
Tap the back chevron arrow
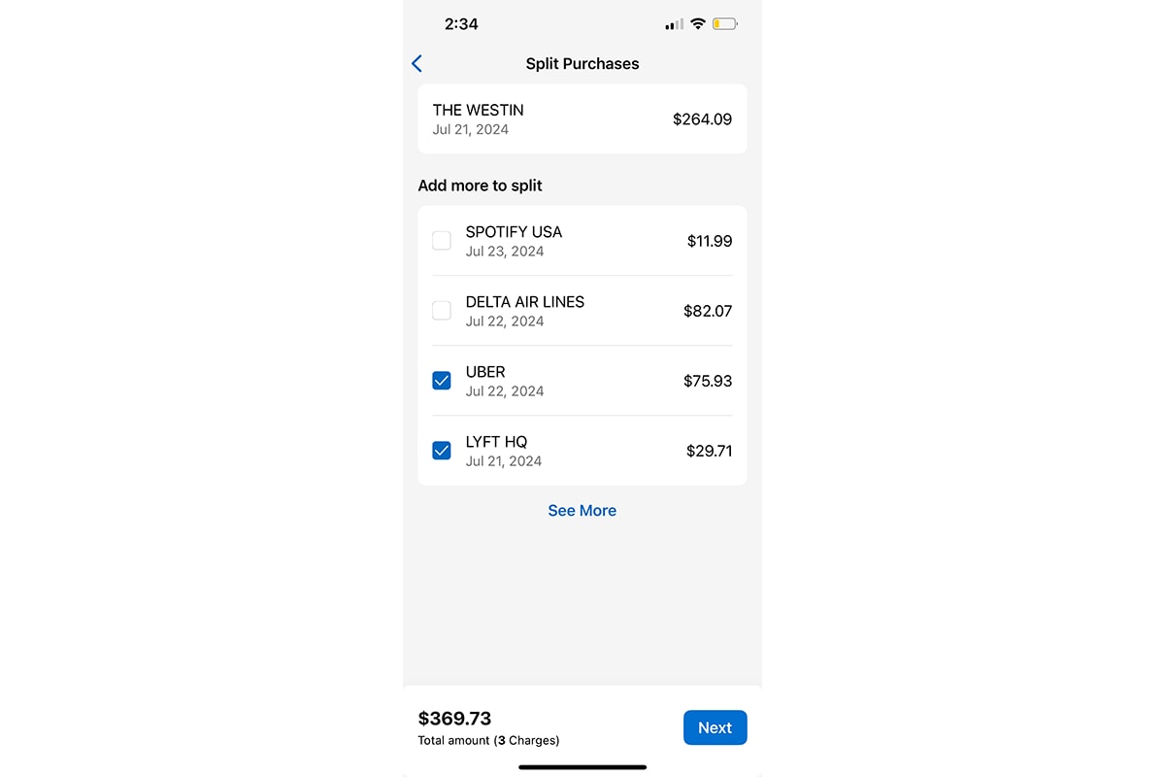(416, 63)
